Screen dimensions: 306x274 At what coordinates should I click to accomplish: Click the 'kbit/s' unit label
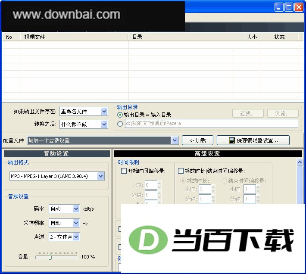88,209
